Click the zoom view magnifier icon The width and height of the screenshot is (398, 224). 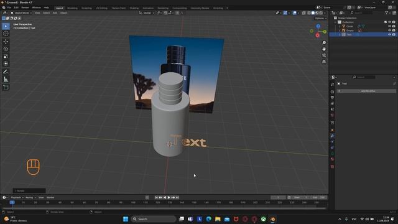pos(324,43)
